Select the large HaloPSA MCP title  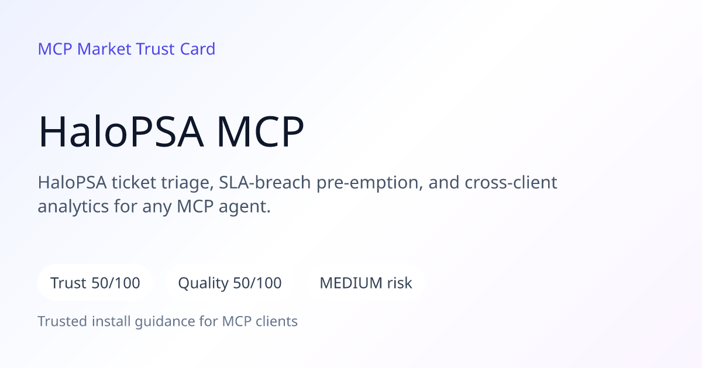pyautogui.click(x=171, y=132)
